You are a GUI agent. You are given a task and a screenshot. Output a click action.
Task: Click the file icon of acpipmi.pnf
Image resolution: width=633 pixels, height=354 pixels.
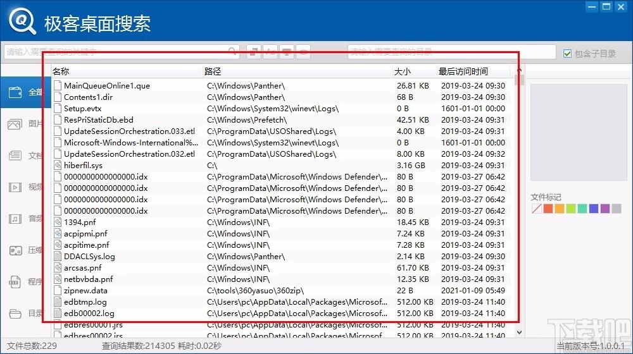[x=58, y=233]
